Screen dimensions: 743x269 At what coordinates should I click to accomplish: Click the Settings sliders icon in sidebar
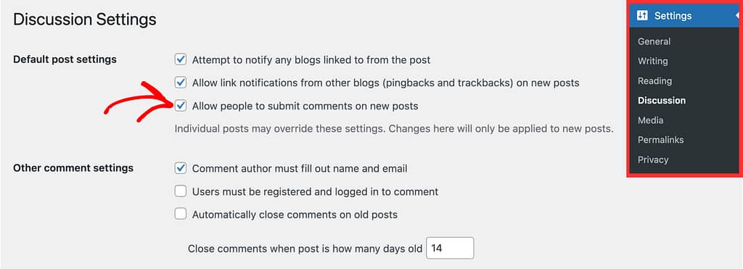tap(642, 16)
